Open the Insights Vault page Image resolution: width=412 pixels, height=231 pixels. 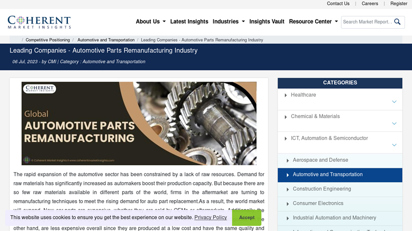267,22
